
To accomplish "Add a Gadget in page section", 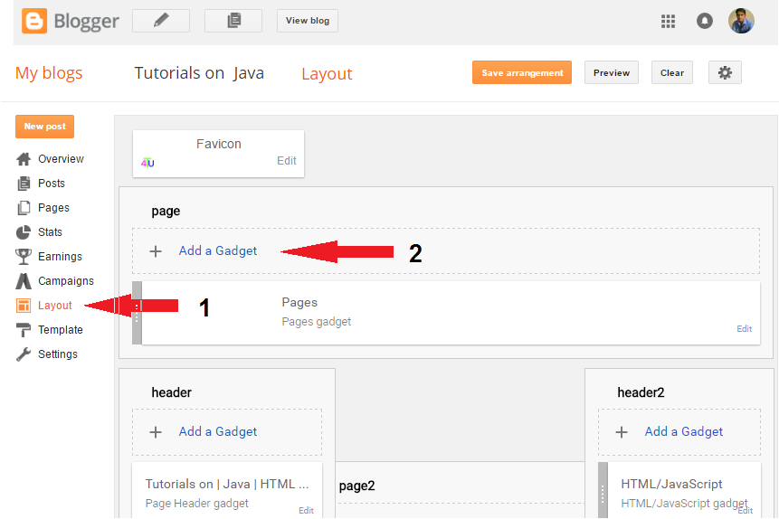I will pos(218,251).
